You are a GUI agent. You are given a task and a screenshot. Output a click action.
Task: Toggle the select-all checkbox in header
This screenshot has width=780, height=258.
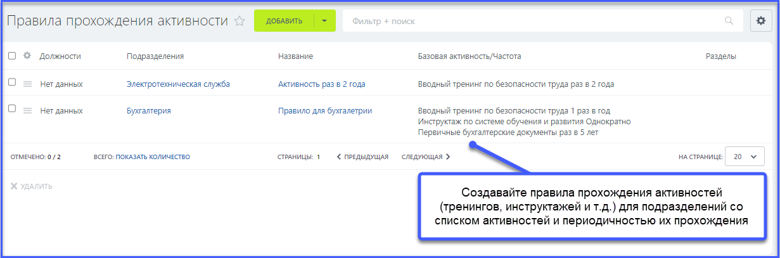[12, 56]
